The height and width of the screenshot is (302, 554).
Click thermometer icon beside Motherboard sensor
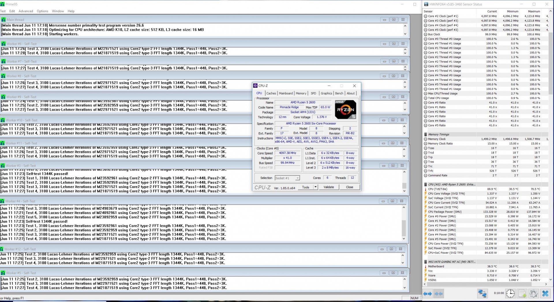click(426, 267)
